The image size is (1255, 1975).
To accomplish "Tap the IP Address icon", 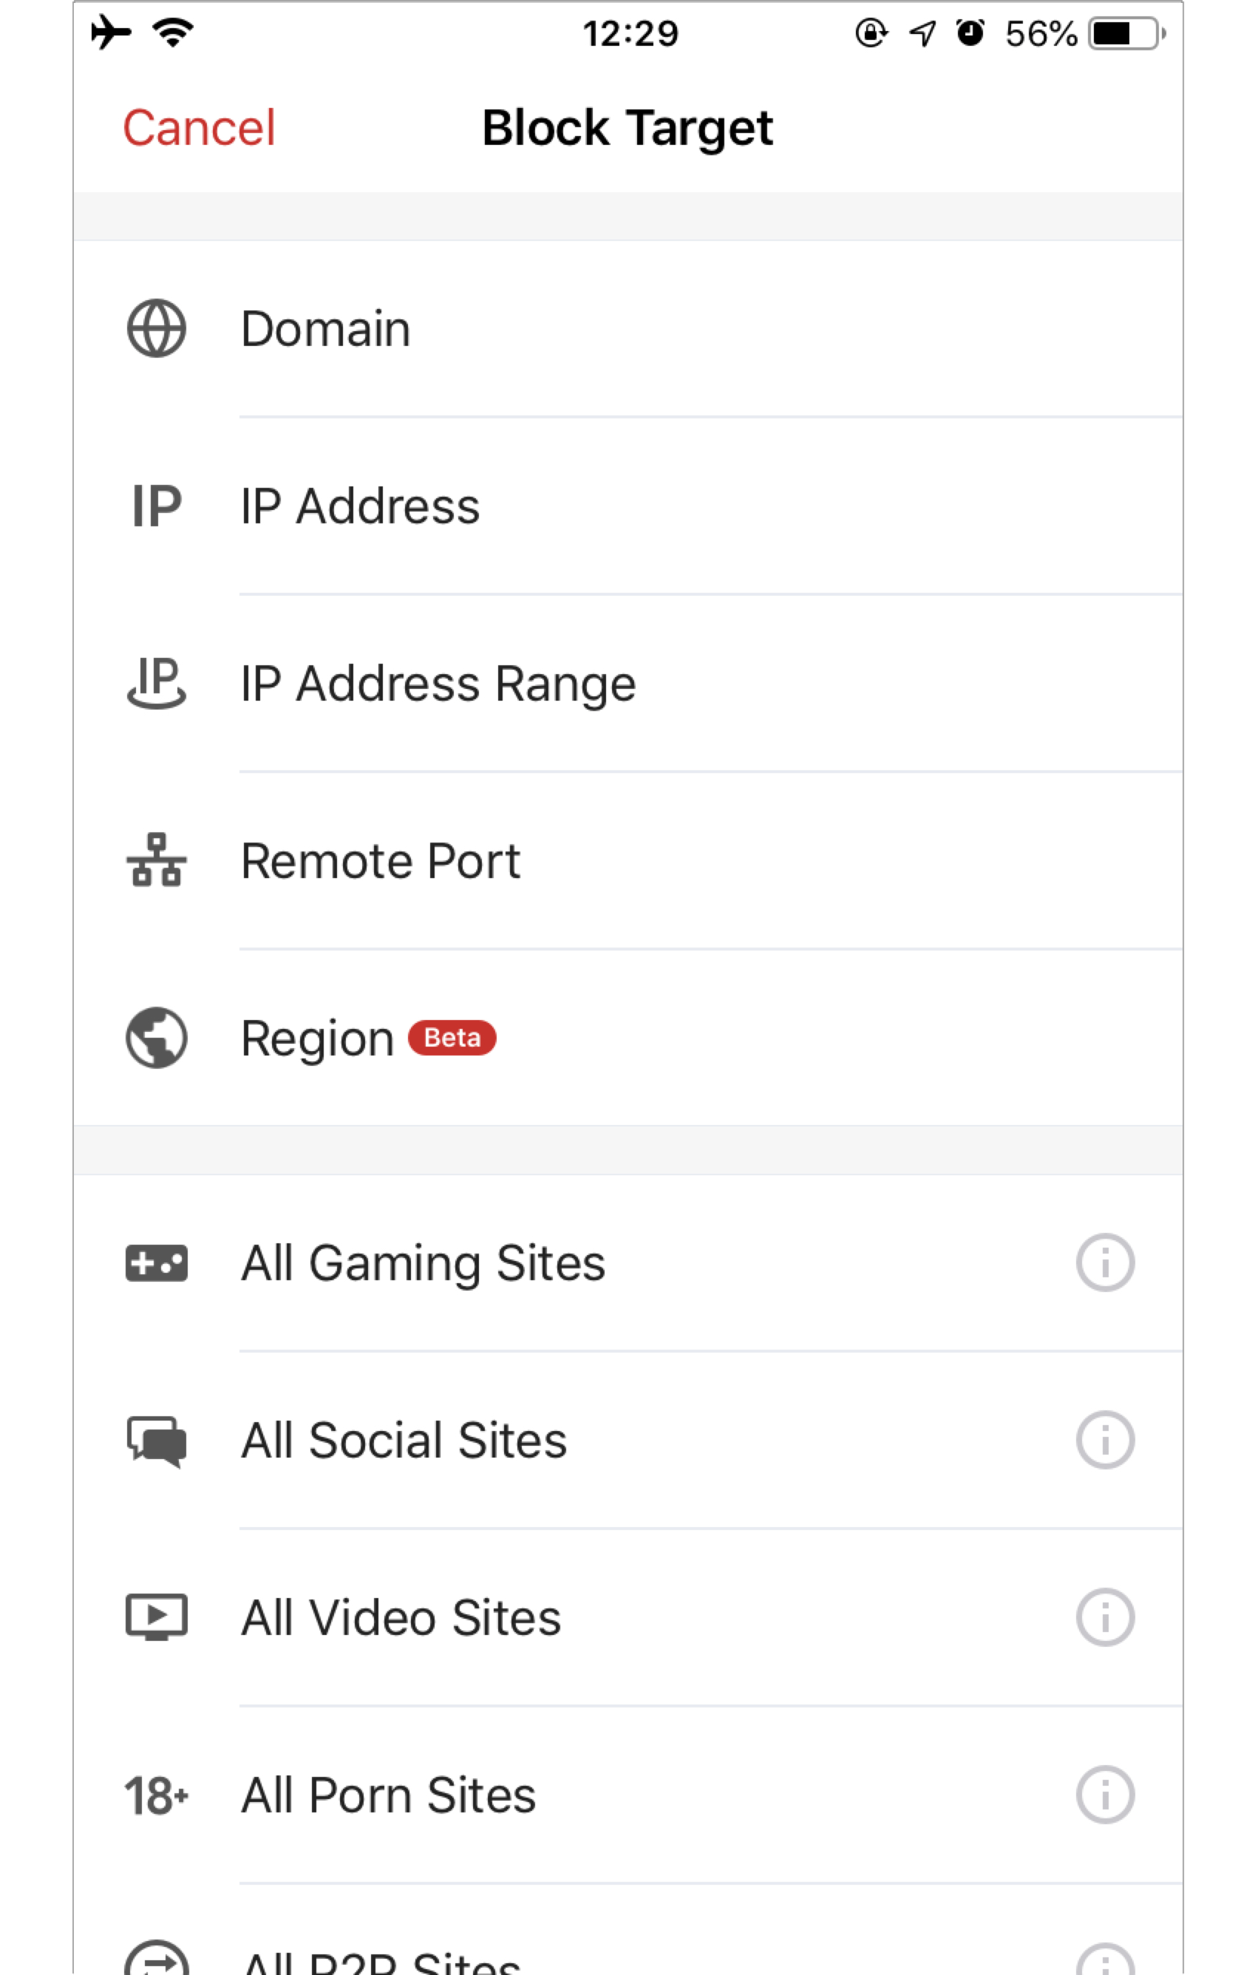I will (x=157, y=506).
